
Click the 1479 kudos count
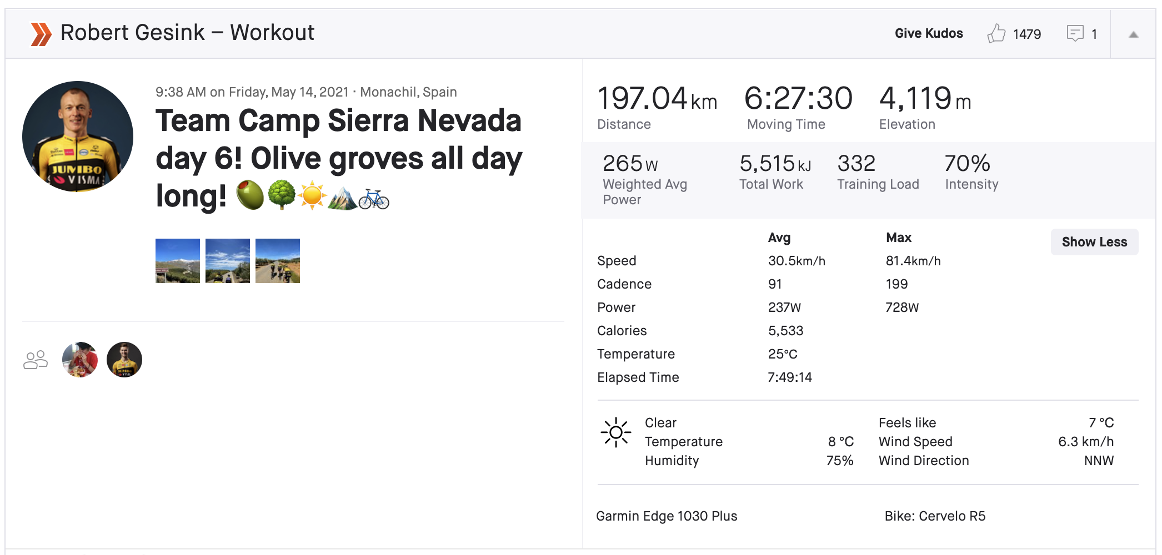[x=1026, y=34]
